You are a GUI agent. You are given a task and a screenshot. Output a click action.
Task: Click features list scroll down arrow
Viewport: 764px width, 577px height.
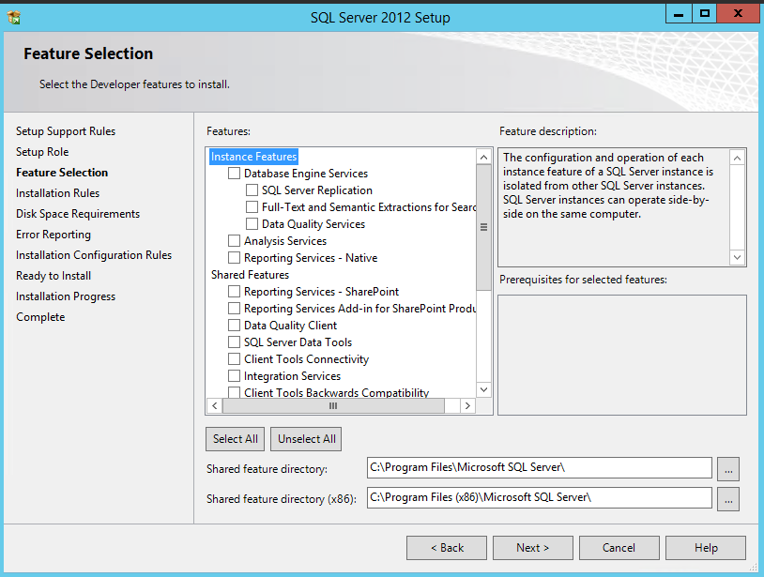[x=483, y=389]
